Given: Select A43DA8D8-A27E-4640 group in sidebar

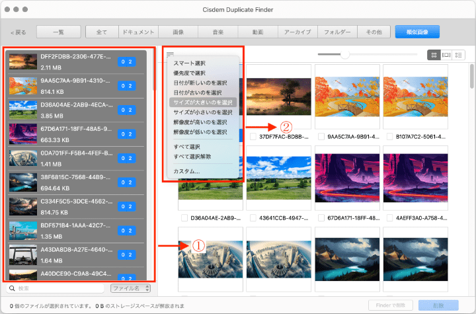Looking at the screenshot, I should 76,255.
